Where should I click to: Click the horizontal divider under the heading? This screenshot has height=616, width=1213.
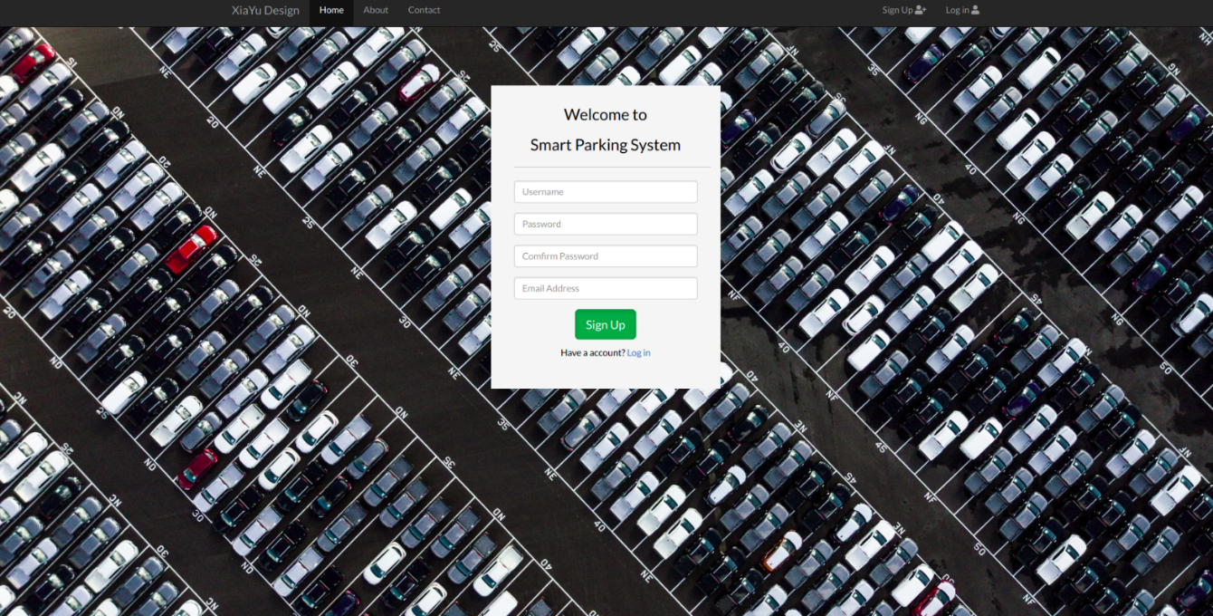tap(612, 168)
